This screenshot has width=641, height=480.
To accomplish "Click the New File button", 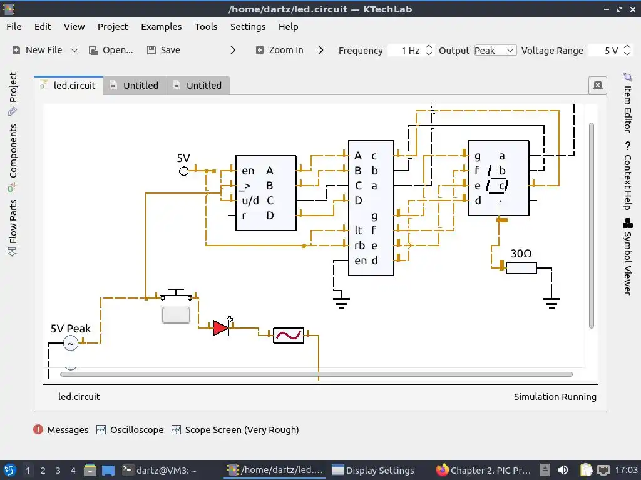I will coord(37,50).
